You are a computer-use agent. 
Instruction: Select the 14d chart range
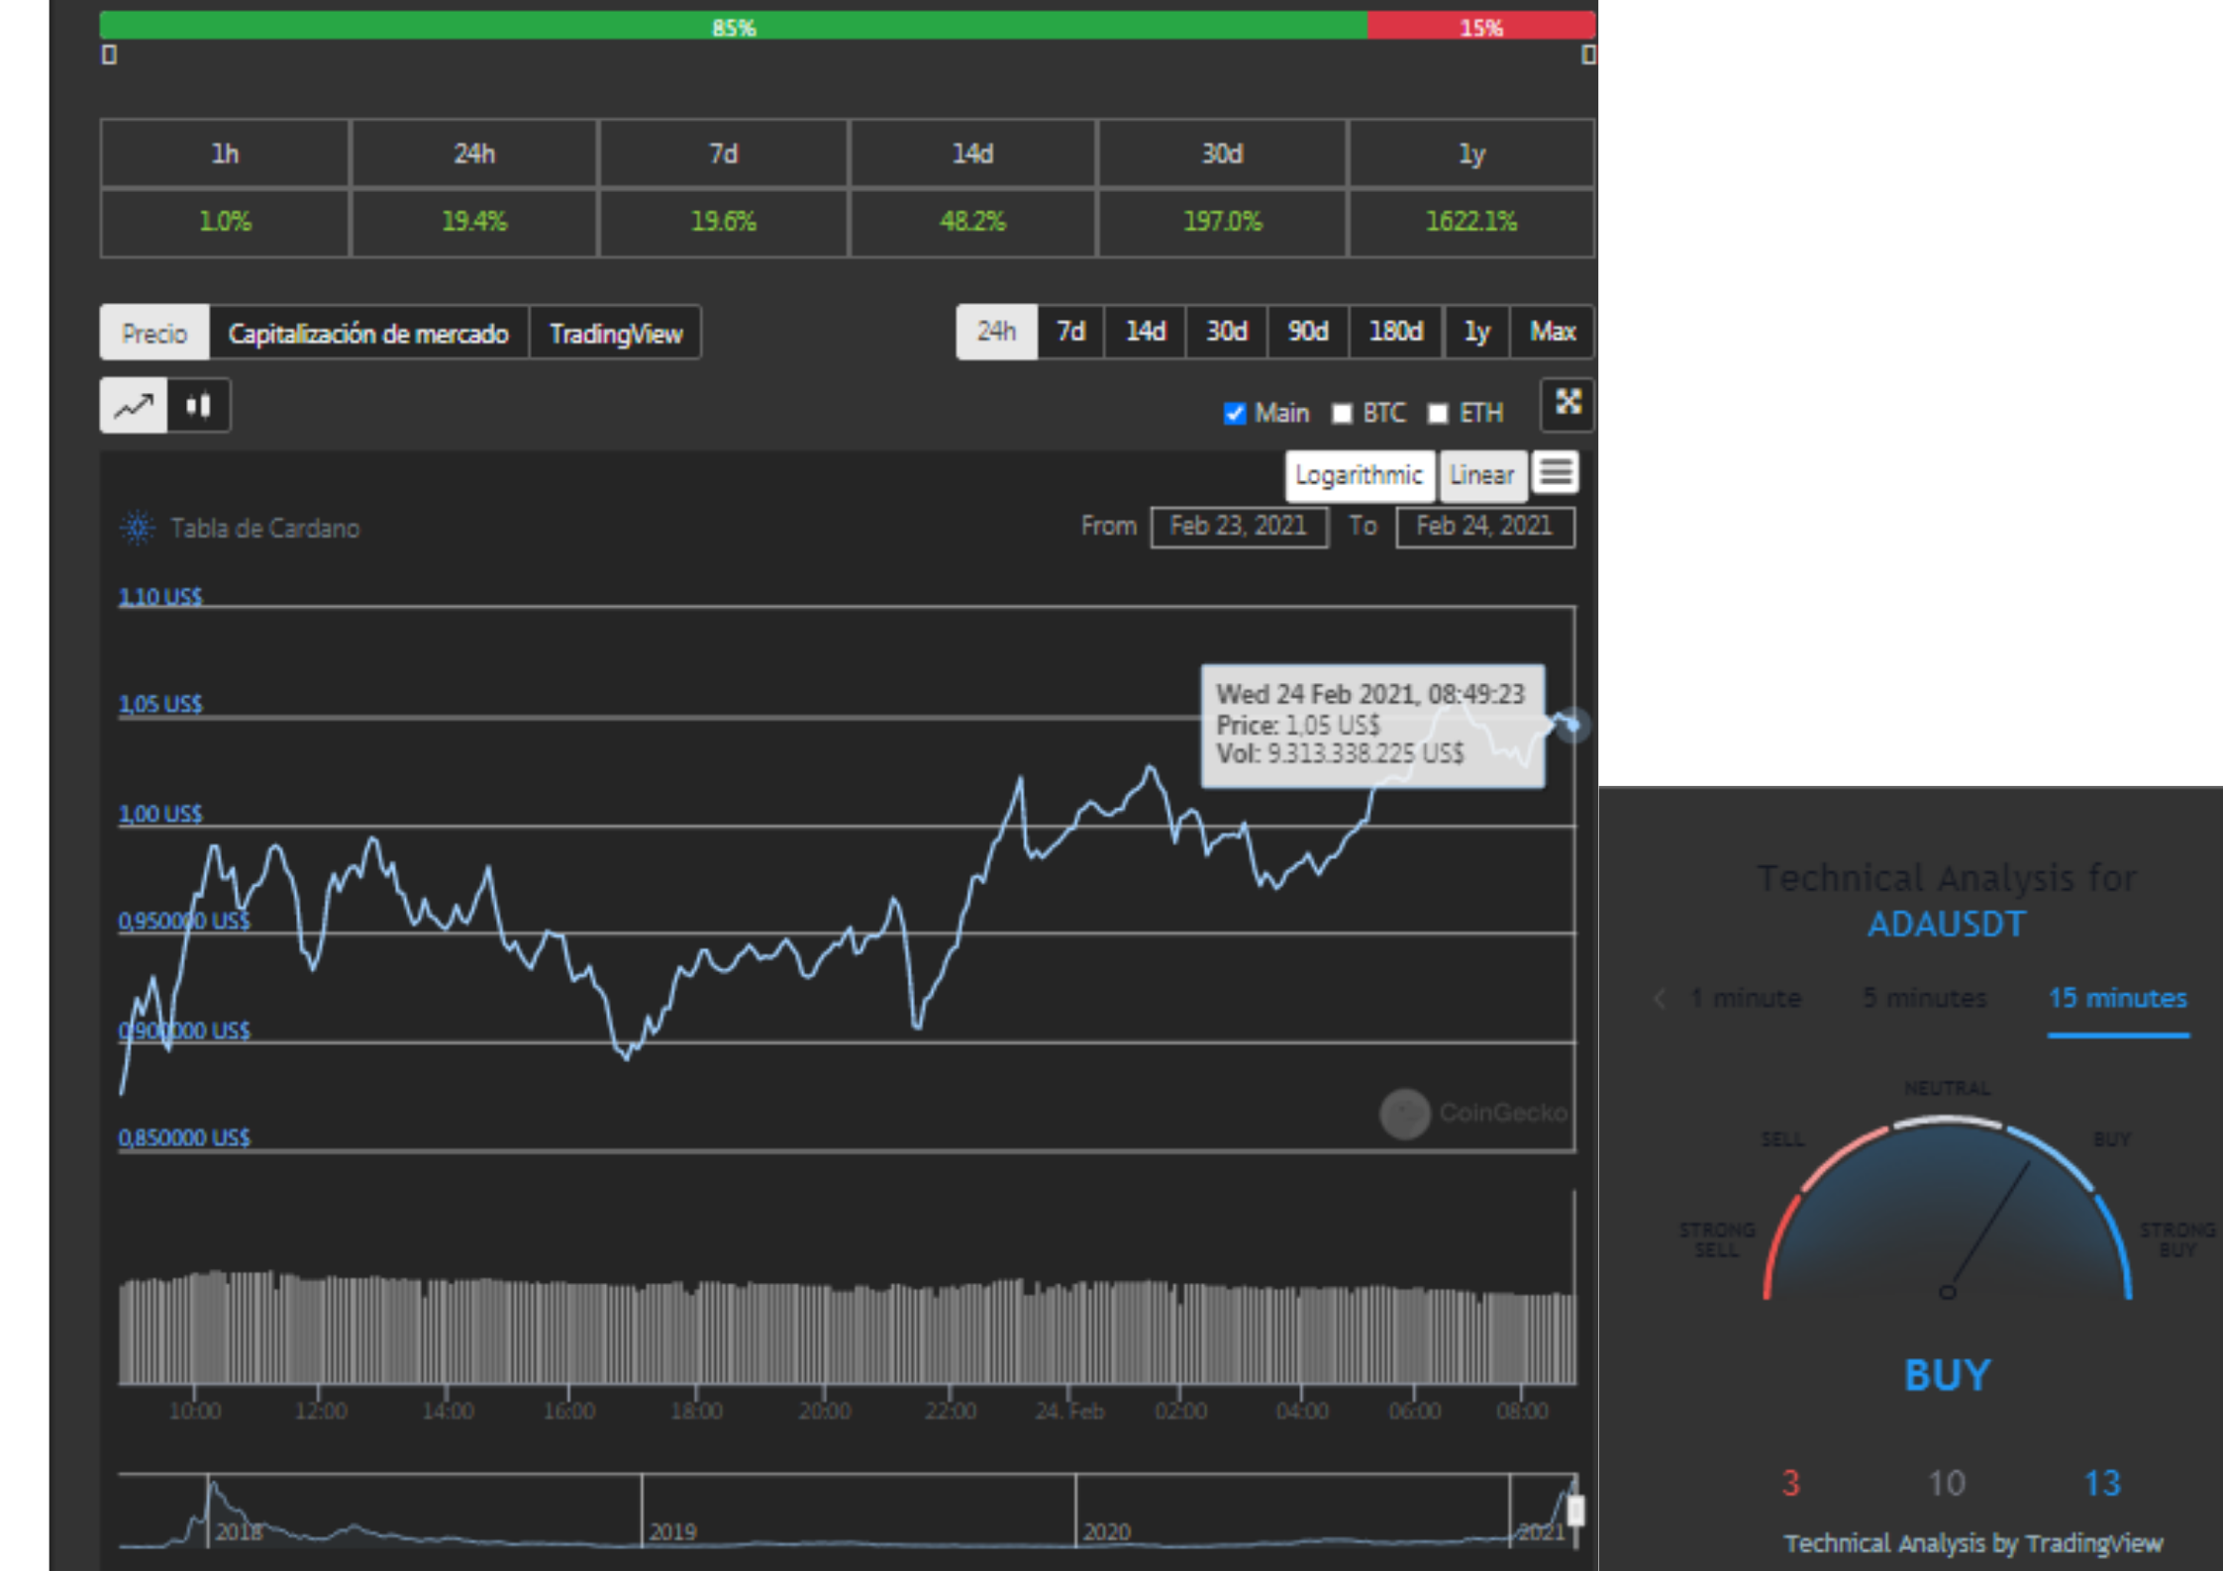click(x=1146, y=331)
